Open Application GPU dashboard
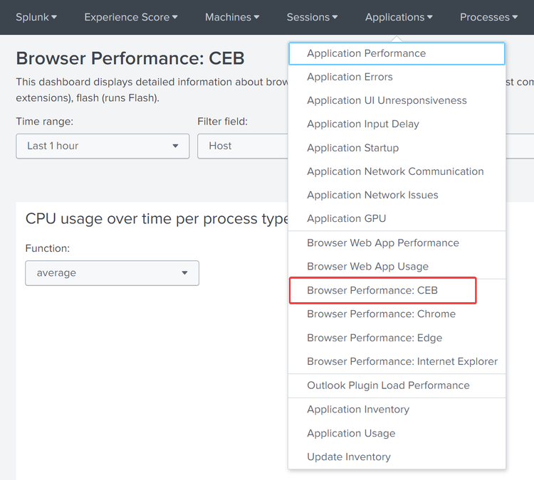The height and width of the screenshot is (480, 534). [x=397, y=218]
